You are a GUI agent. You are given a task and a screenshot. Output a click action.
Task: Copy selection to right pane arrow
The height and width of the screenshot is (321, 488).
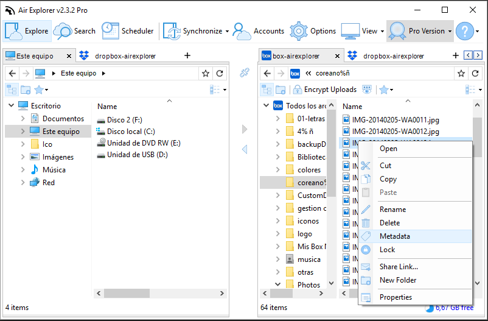click(245, 129)
